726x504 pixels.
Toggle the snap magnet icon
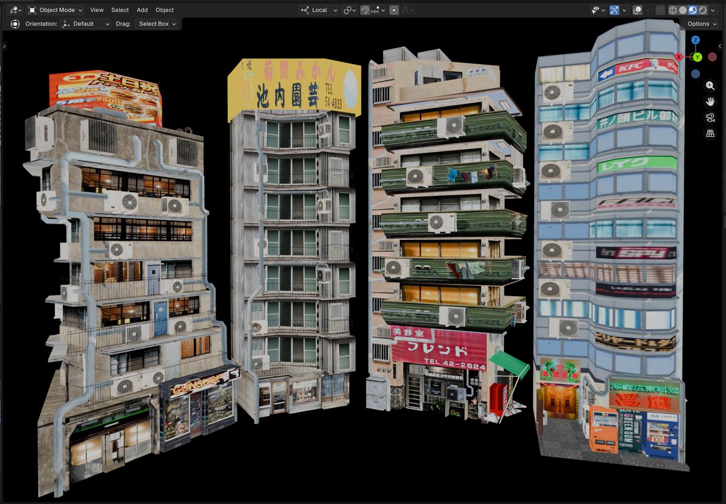(x=365, y=10)
